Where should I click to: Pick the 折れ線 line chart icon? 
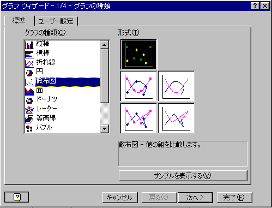click(x=29, y=63)
